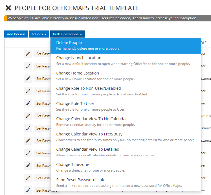Choose Change Calendar View To Free/Busy
211x195 pixels.
(x=126, y=137)
